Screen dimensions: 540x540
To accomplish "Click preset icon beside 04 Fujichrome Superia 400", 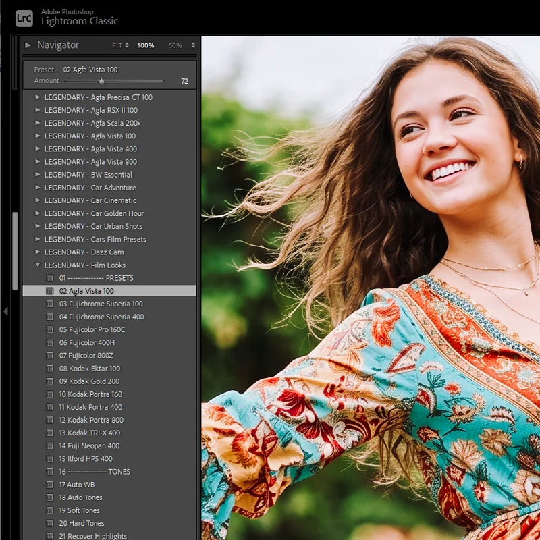I will (x=50, y=317).
